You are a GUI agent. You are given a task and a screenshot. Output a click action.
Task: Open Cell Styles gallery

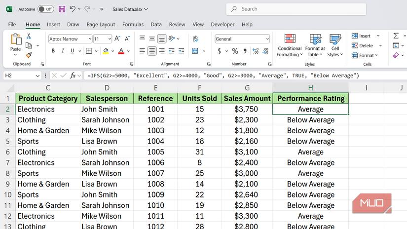pos(335,45)
